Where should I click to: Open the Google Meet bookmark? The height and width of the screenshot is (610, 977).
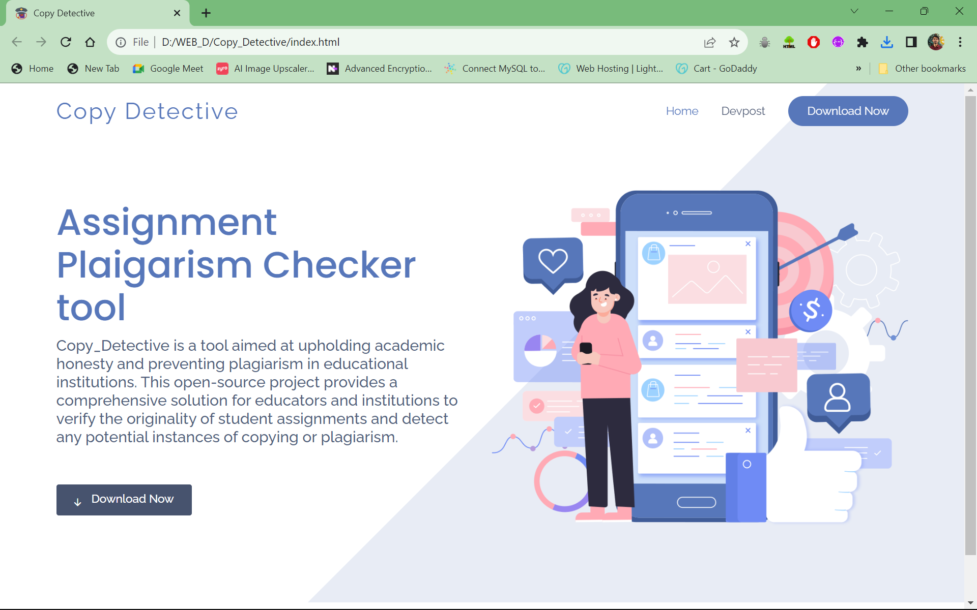[168, 68]
